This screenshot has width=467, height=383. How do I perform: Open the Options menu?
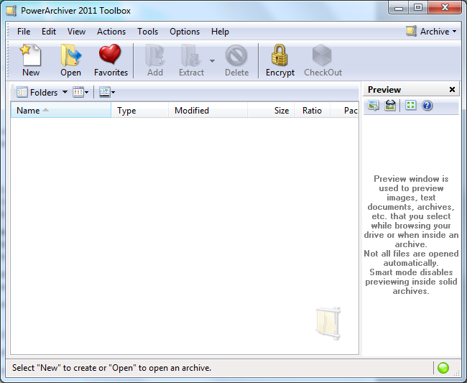[185, 32]
